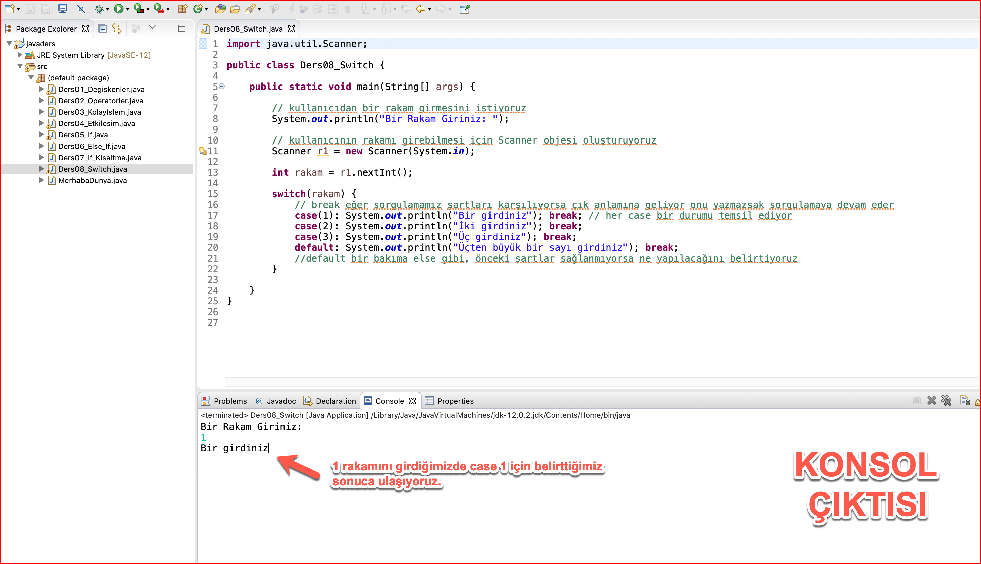The image size is (981, 564).
Task: Toggle Block Selection Mode icon
Action: [x=333, y=9]
